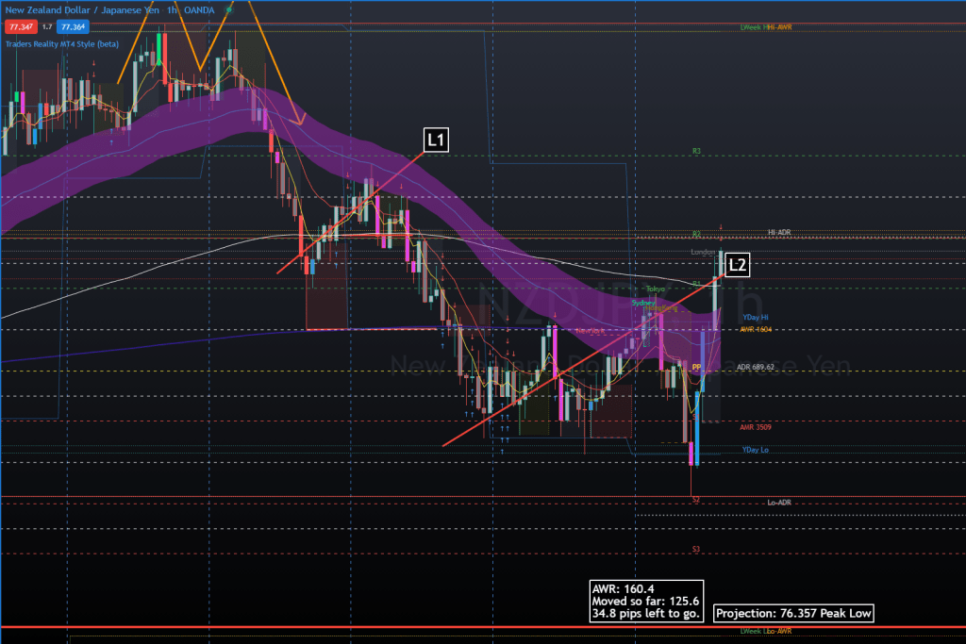Click the AWR 160.4 info text box
Screen dimensions: 966x644
click(x=645, y=600)
